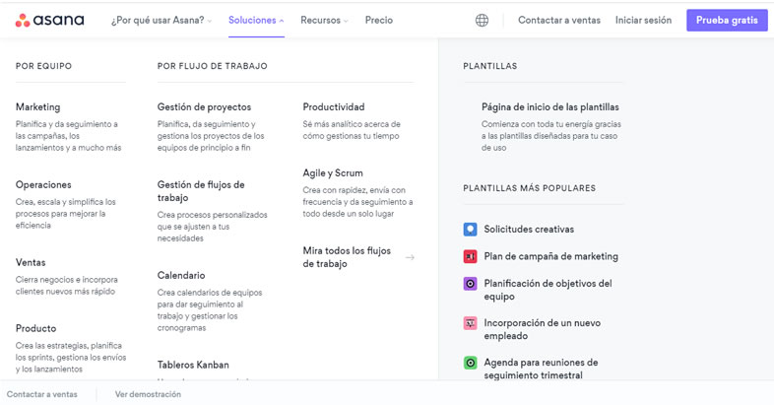Click the Planificación de objetivos del equipo icon
The width and height of the screenshot is (774, 405).
(470, 284)
